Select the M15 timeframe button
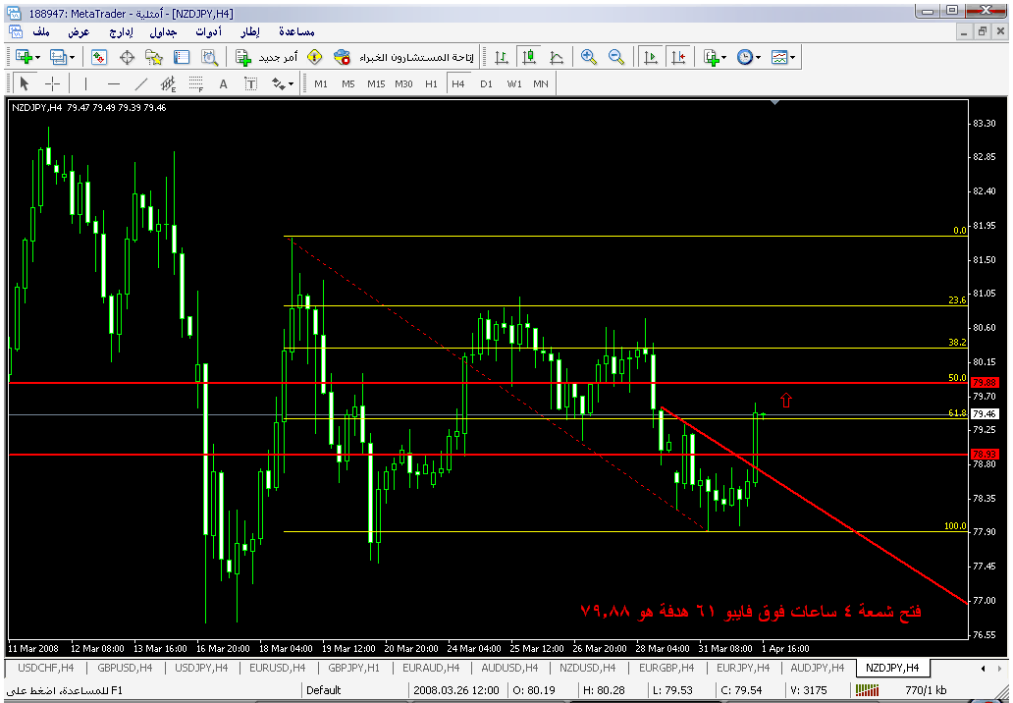 pyautogui.click(x=376, y=84)
